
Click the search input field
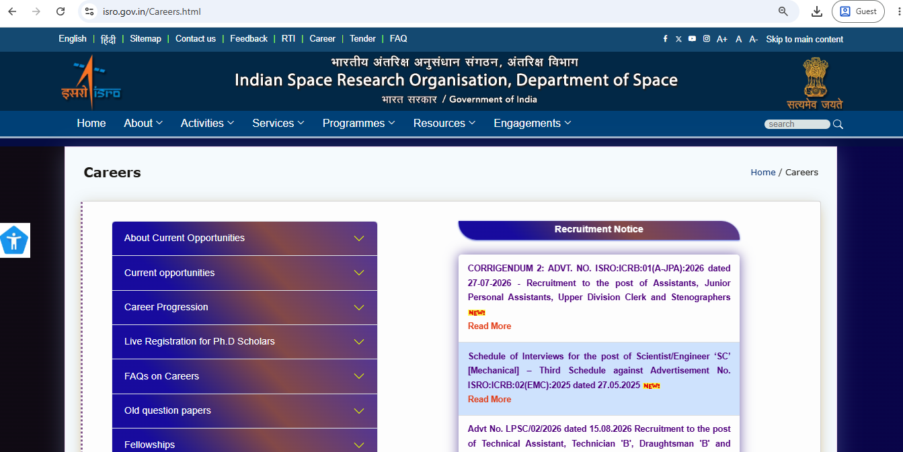[x=797, y=124]
